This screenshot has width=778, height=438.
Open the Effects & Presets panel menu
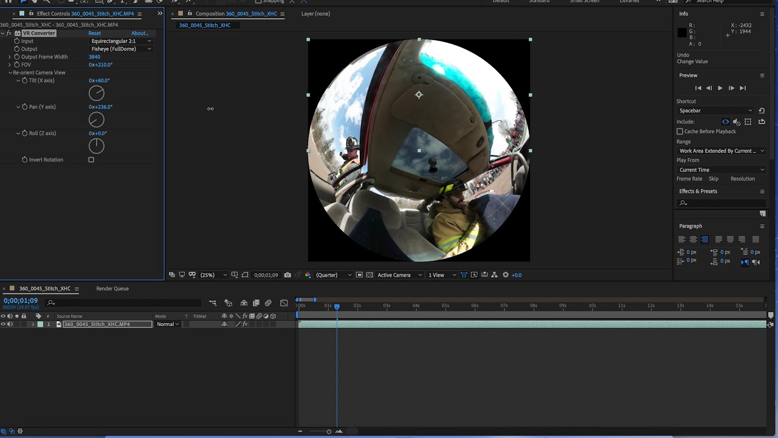[762, 191]
